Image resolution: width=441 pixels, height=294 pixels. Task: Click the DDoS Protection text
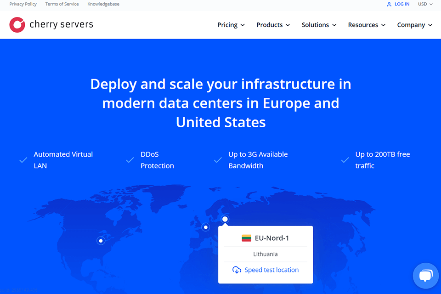(x=157, y=160)
